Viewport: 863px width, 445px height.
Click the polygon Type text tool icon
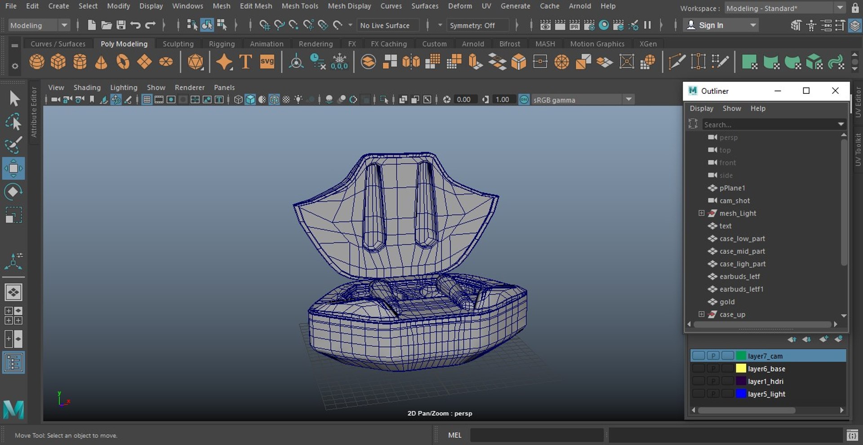(245, 62)
